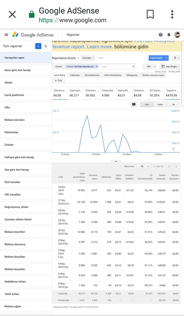Tap the green padlock security icon
184x316 pixels.
click(x=32, y=15)
